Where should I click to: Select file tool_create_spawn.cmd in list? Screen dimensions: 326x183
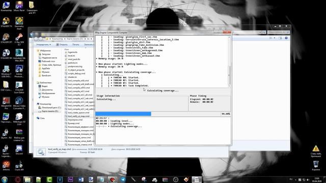[x=77, y=112]
